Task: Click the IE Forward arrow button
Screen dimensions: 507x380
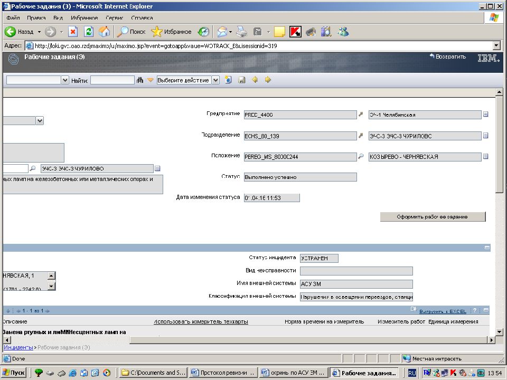Action: pos(51,32)
